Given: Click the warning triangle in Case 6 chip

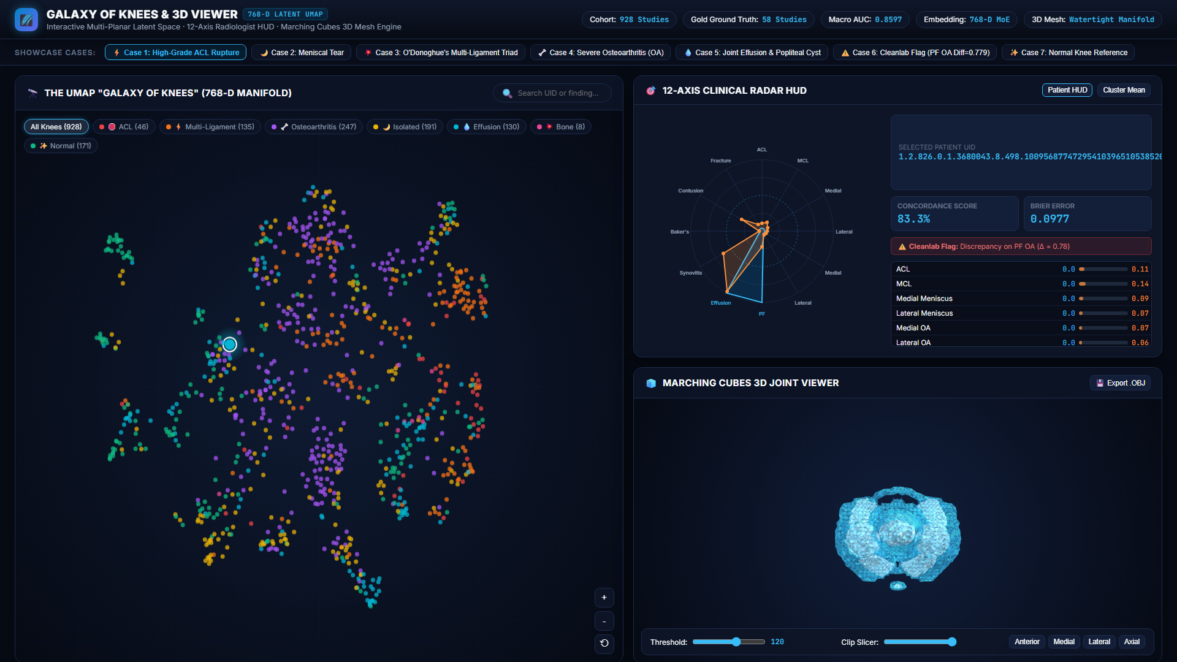Looking at the screenshot, I should click(845, 53).
